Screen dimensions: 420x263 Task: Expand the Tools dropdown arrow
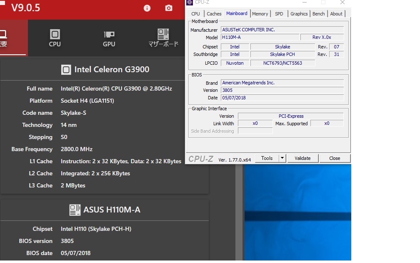click(x=282, y=158)
